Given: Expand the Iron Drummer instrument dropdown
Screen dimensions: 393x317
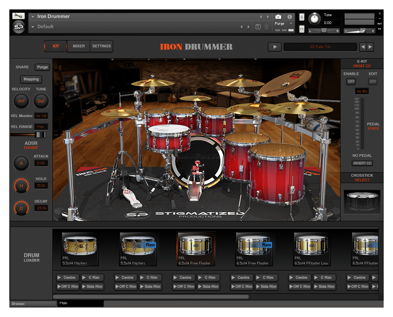Looking at the screenshot, I should (33, 17).
